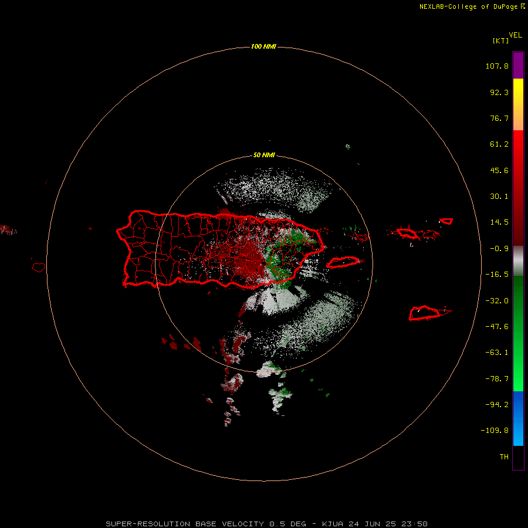528x528 pixels.
Task: Click the purple segment of the velocity color bar
Action: point(518,65)
